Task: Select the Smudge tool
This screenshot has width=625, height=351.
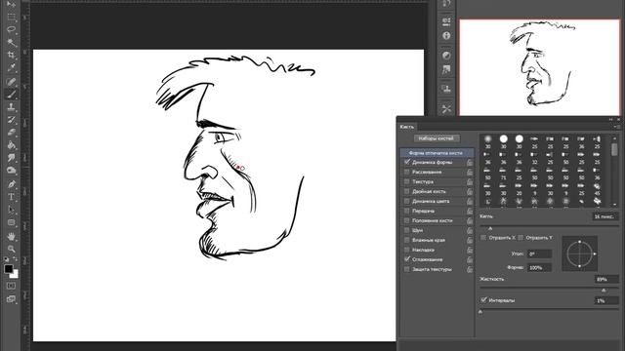Action: click(x=11, y=158)
